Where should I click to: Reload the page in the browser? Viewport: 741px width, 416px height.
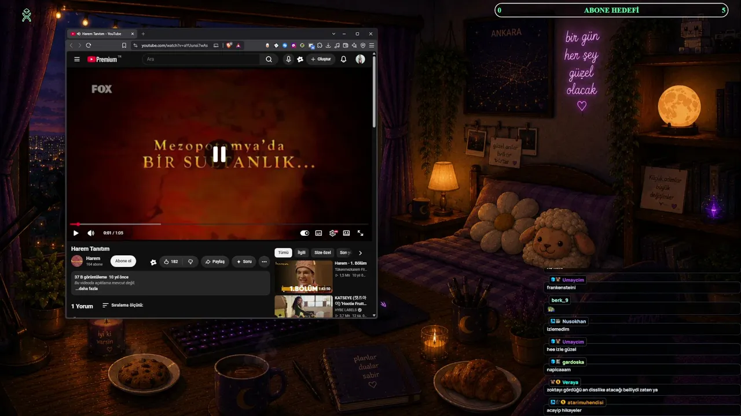[x=88, y=45]
